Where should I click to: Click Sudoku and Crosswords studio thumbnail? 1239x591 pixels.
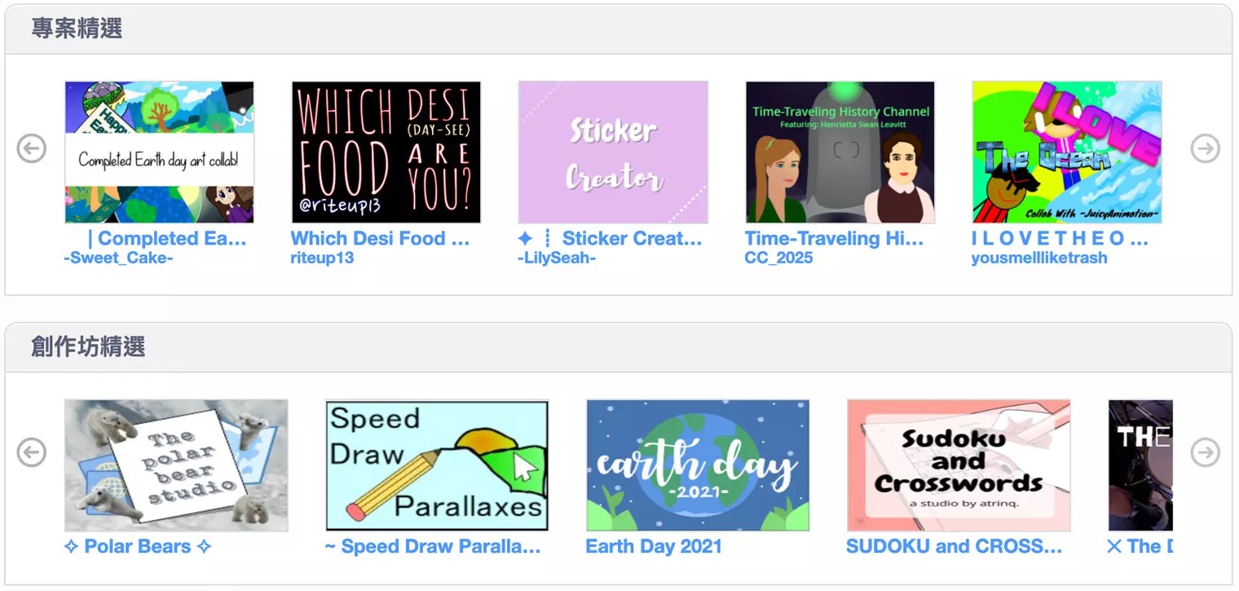click(x=959, y=465)
